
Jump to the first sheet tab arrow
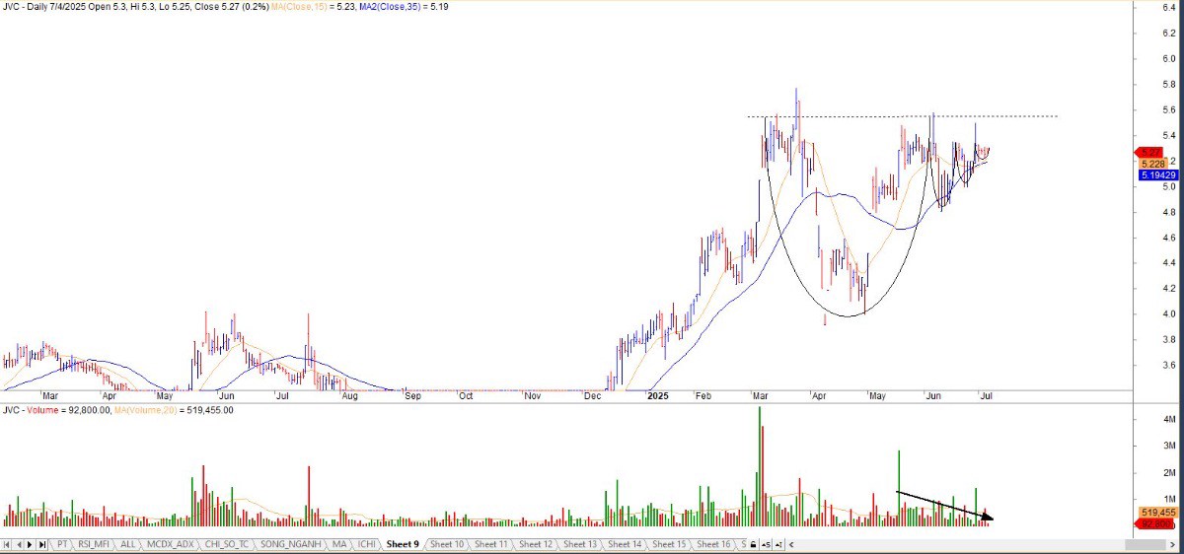click(8, 544)
